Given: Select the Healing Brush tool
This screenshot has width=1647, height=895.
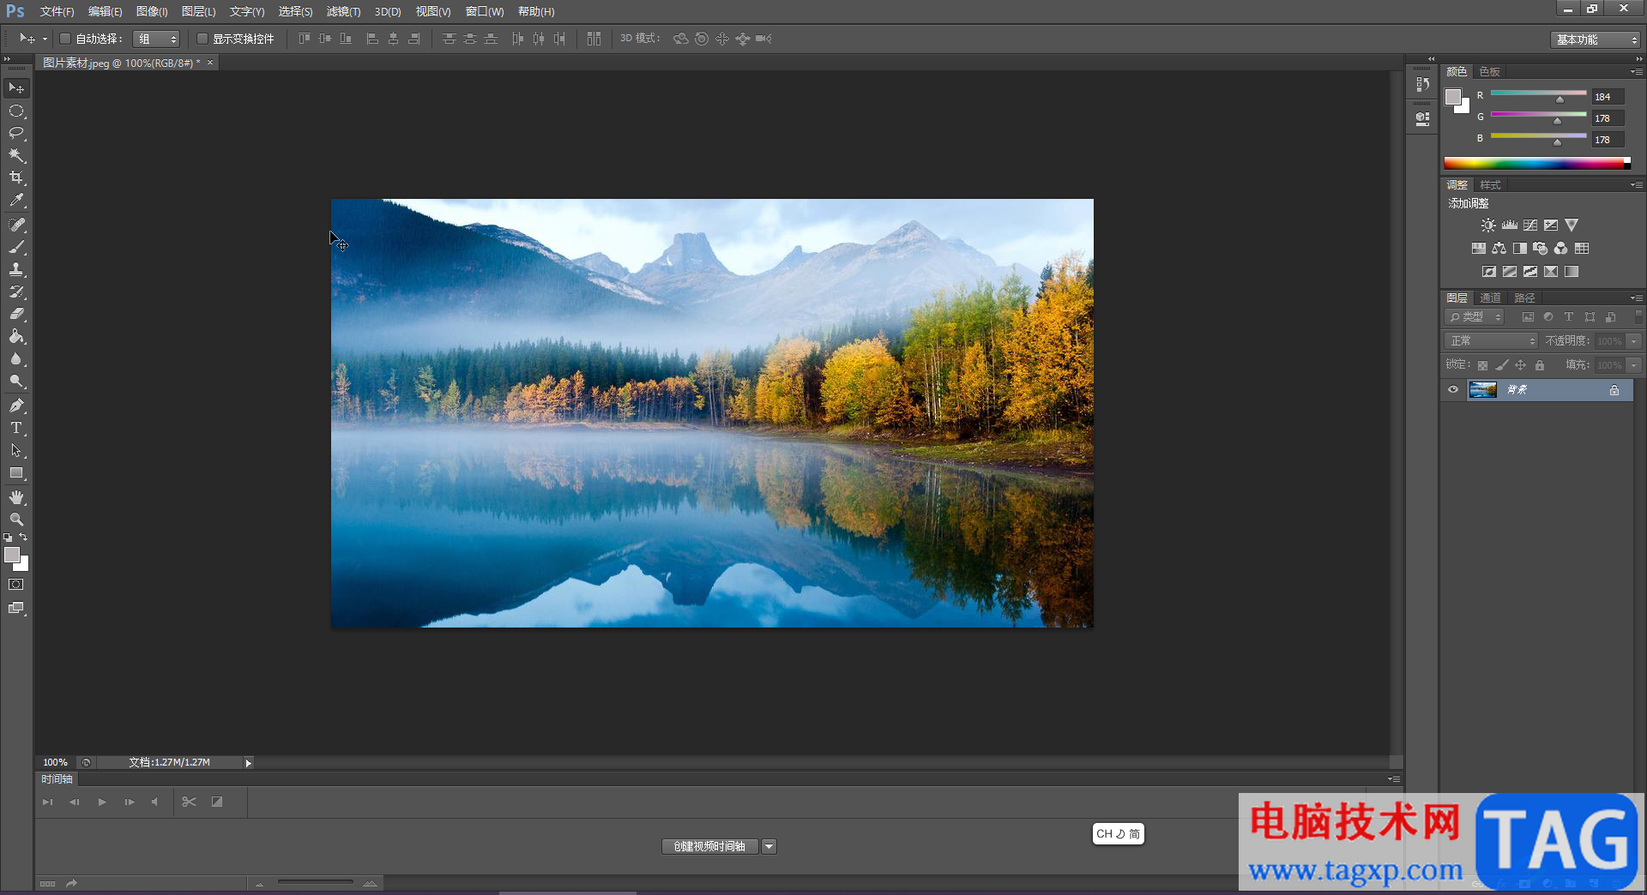Looking at the screenshot, I should click(x=16, y=225).
